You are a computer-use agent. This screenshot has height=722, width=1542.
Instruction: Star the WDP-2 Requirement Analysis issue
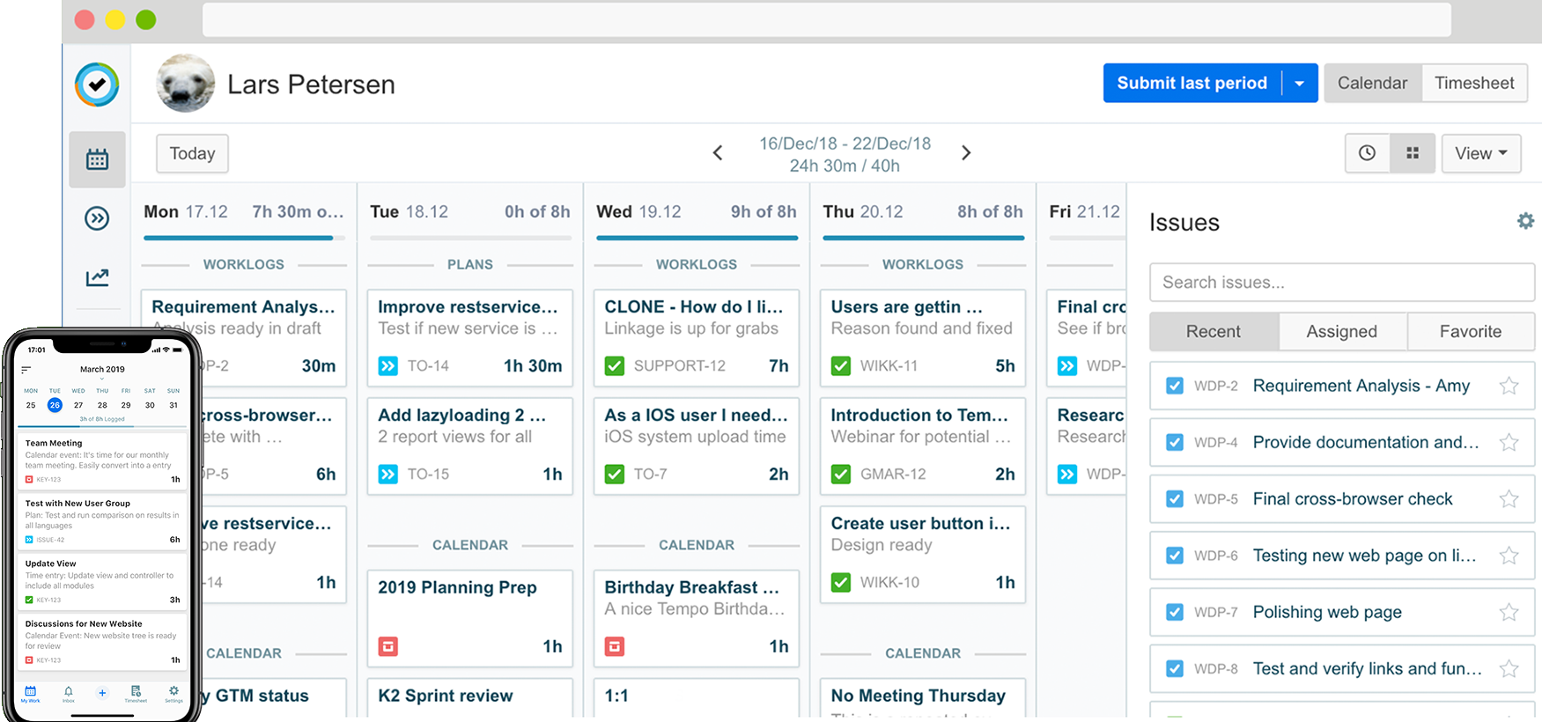[x=1509, y=386]
